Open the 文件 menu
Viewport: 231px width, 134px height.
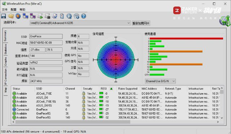click(x=5, y=10)
